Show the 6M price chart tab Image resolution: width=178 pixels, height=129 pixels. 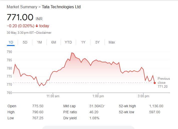coord(54,42)
